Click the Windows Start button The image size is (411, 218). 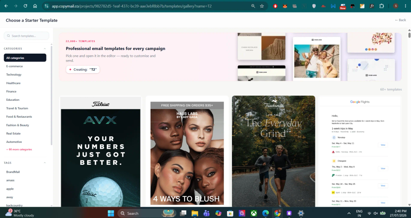(111, 213)
